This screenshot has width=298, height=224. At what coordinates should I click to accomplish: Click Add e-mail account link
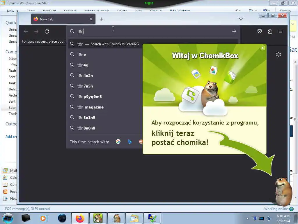[x=11, y=136]
